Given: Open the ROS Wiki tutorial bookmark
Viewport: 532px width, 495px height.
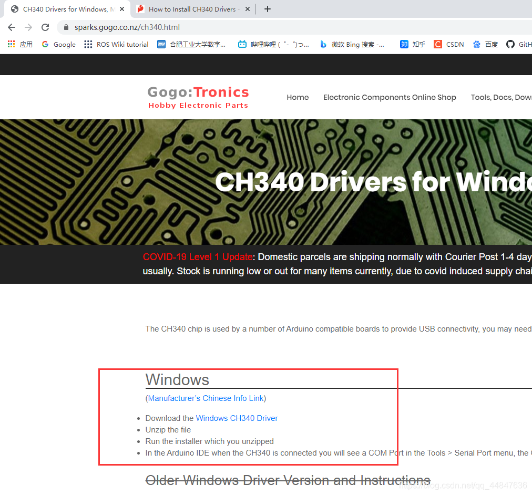Looking at the screenshot, I should tap(116, 44).
